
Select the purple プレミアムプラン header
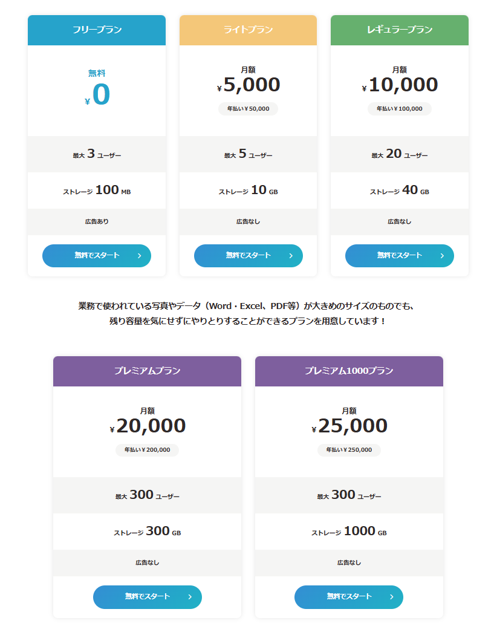147,371
